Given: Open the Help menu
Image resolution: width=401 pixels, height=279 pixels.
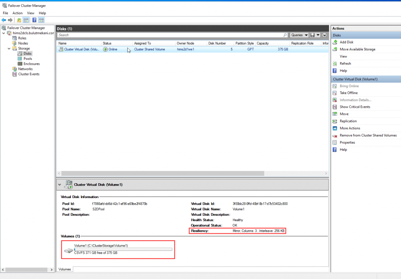Looking at the screenshot, I should (x=42, y=13).
